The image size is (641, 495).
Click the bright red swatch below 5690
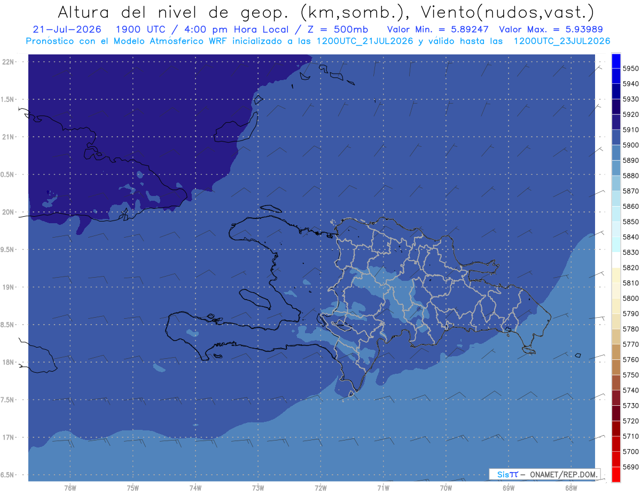tap(616, 474)
